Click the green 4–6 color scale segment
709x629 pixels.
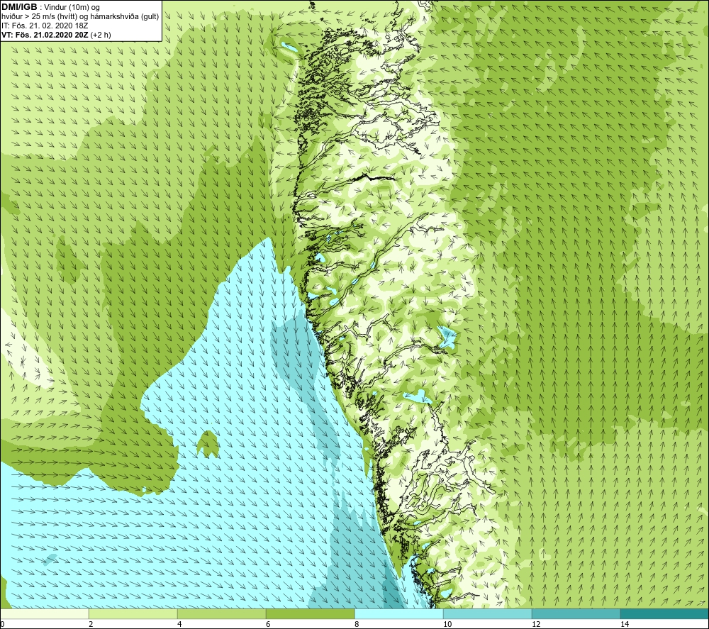tap(221, 613)
